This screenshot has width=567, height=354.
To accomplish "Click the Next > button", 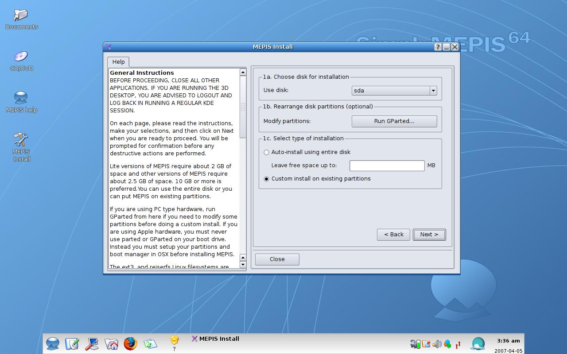I will coord(429,235).
